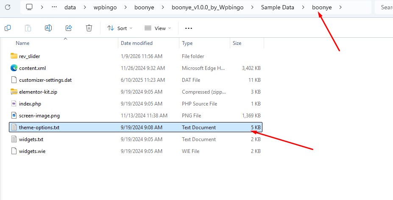The height and width of the screenshot is (200, 393).
Task: Sort files by Name column header
Action: 22,43
